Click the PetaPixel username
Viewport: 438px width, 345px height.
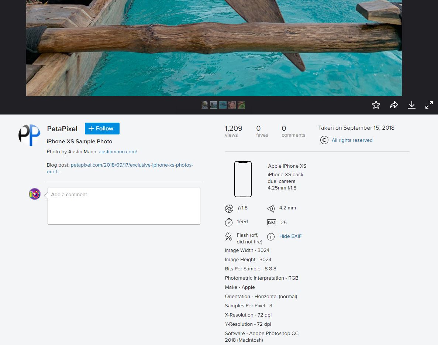point(62,129)
